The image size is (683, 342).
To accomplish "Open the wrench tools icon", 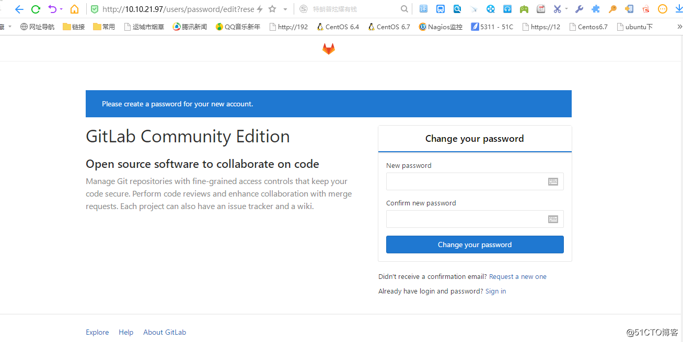I will coord(579,9).
